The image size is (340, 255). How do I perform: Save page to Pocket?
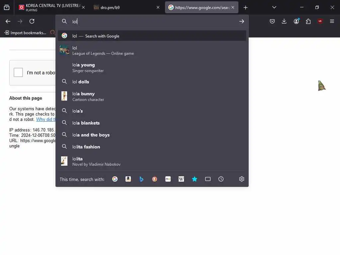(x=272, y=21)
